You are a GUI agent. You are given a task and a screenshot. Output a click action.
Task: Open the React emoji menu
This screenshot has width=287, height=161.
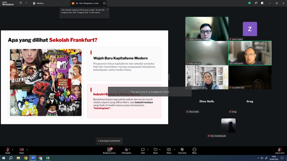pyautogui.click(x=156, y=151)
